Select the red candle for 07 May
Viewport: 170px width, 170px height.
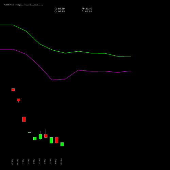pos(13,90)
